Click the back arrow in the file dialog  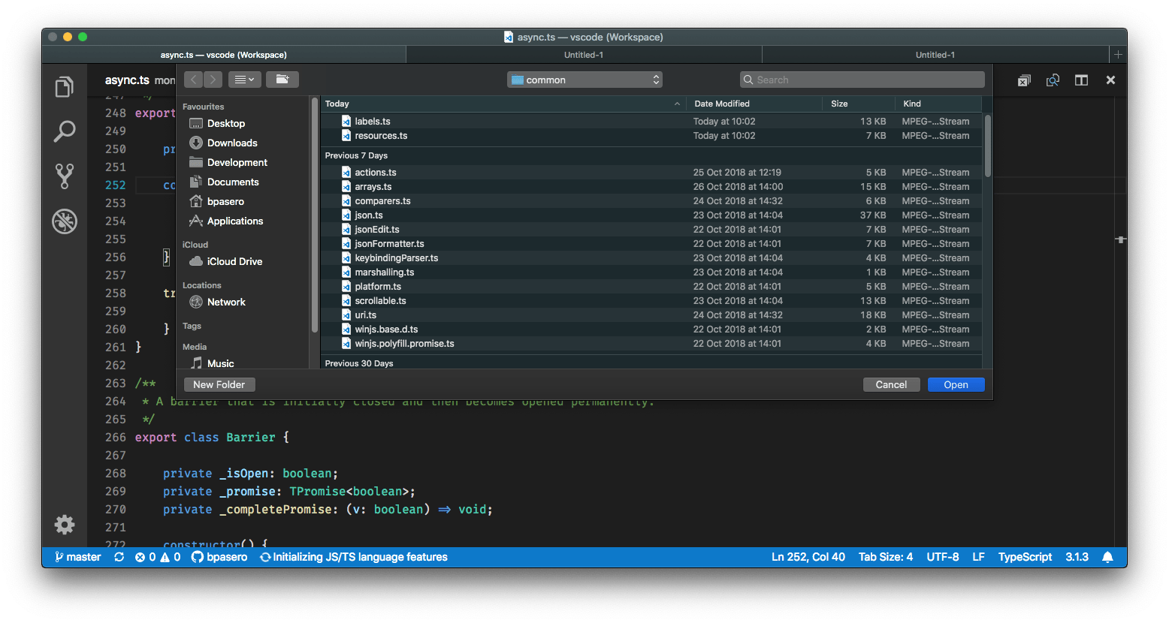pyautogui.click(x=193, y=79)
